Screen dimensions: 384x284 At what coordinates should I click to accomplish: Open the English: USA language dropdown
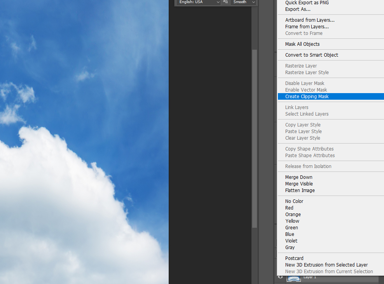point(199,2)
